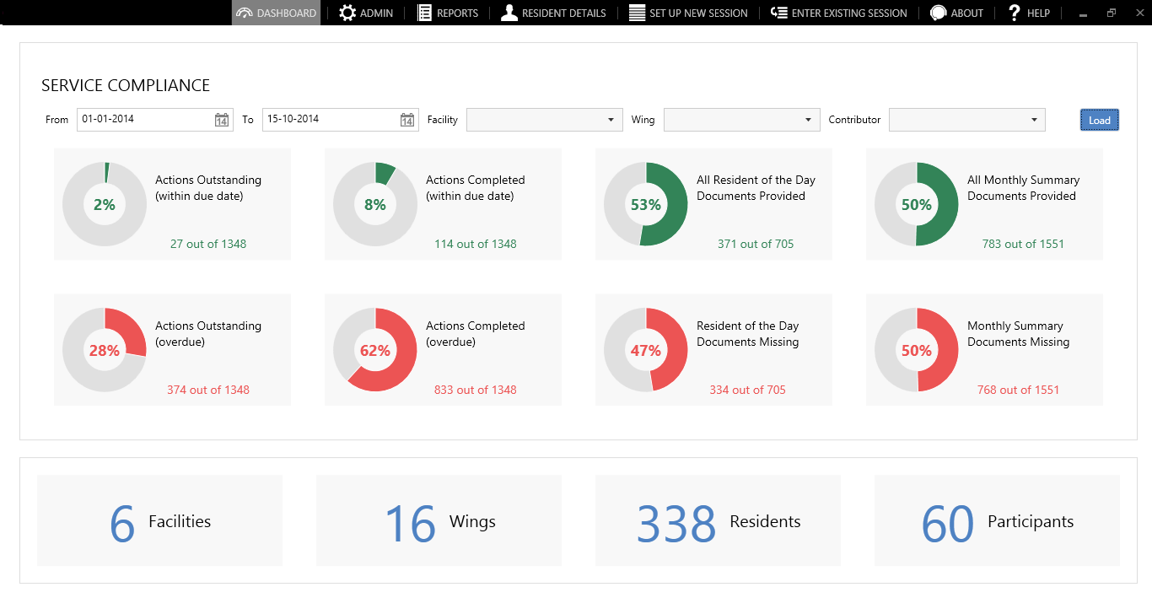The height and width of the screenshot is (614, 1152).
Task: Click the 16 Wings tile
Action: pyautogui.click(x=439, y=520)
